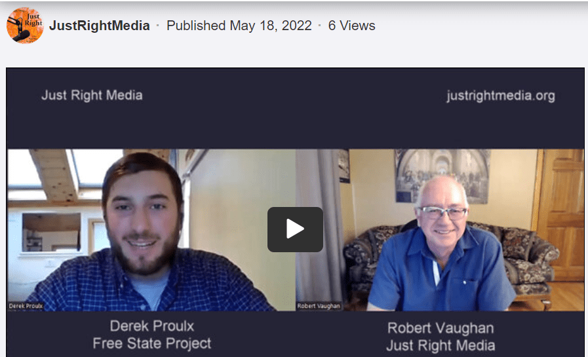Viewport: 588px width, 357px height.
Task: Click the 'justrightmedia.org' text in video
Action: pyautogui.click(x=501, y=96)
